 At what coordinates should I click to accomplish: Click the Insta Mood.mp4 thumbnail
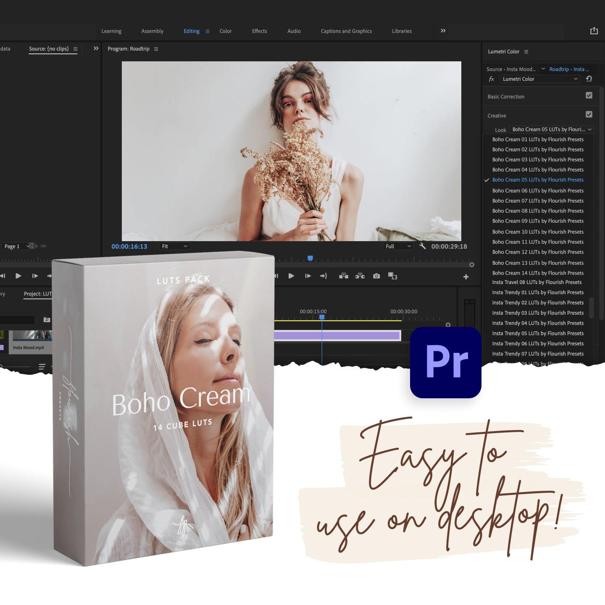coord(32,336)
